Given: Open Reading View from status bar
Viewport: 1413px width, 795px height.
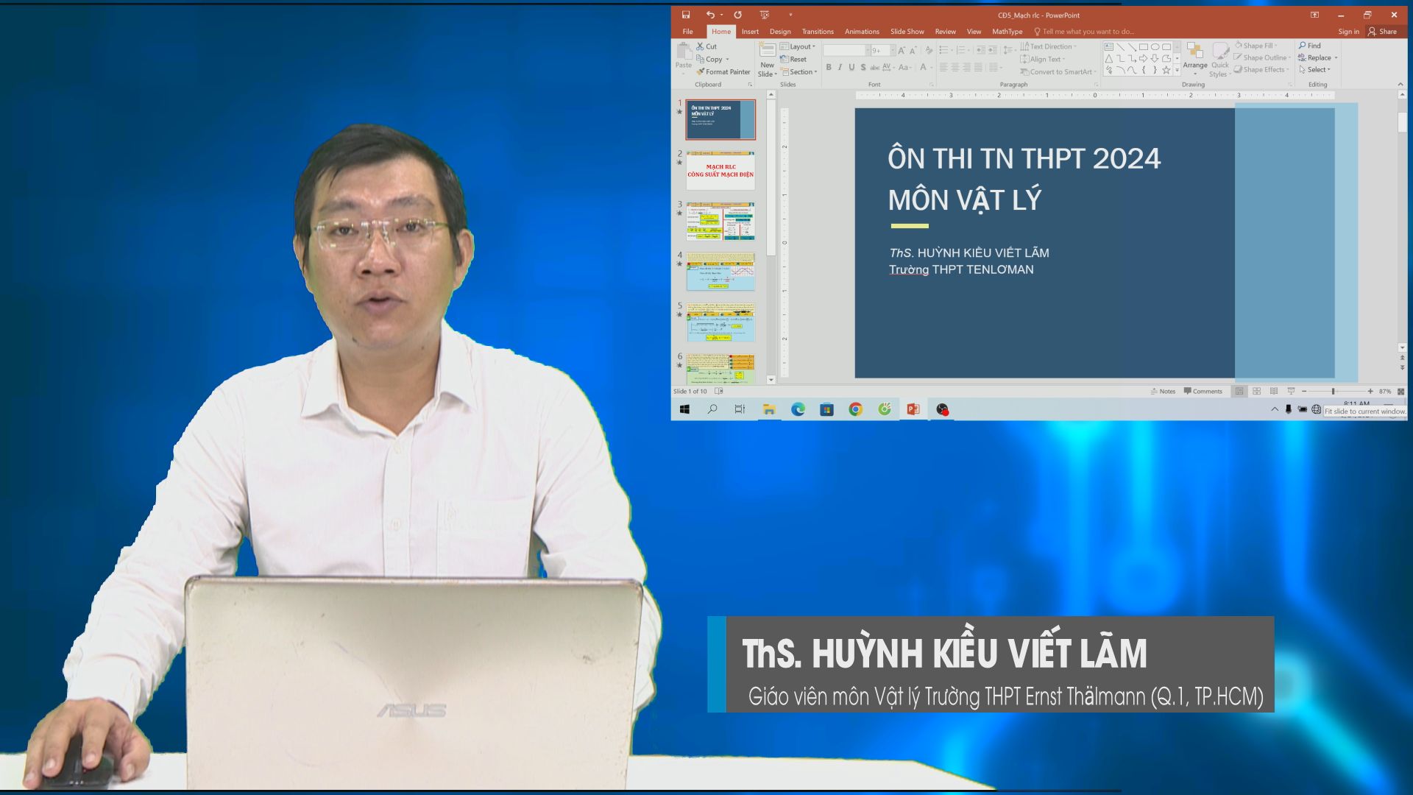Looking at the screenshot, I should click(1274, 391).
